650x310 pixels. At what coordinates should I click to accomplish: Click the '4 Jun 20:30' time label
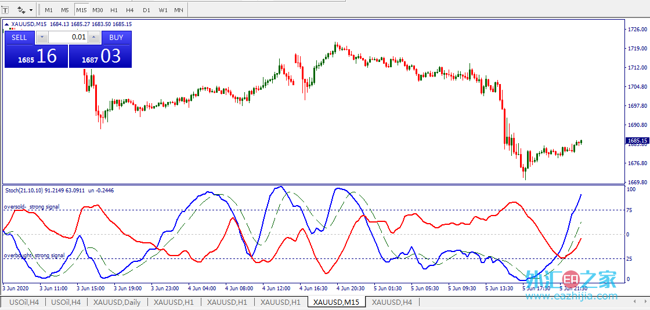coord(351,288)
